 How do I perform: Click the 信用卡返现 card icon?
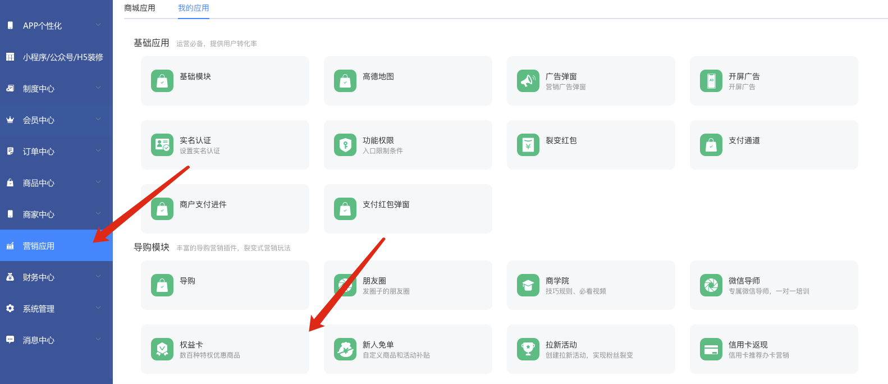[x=711, y=349]
